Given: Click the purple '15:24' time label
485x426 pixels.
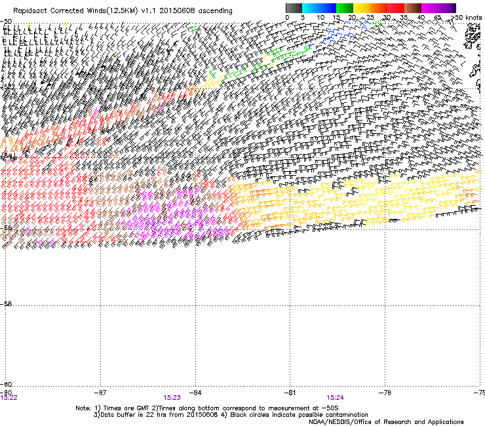Looking at the screenshot, I should tap(336, 398).
